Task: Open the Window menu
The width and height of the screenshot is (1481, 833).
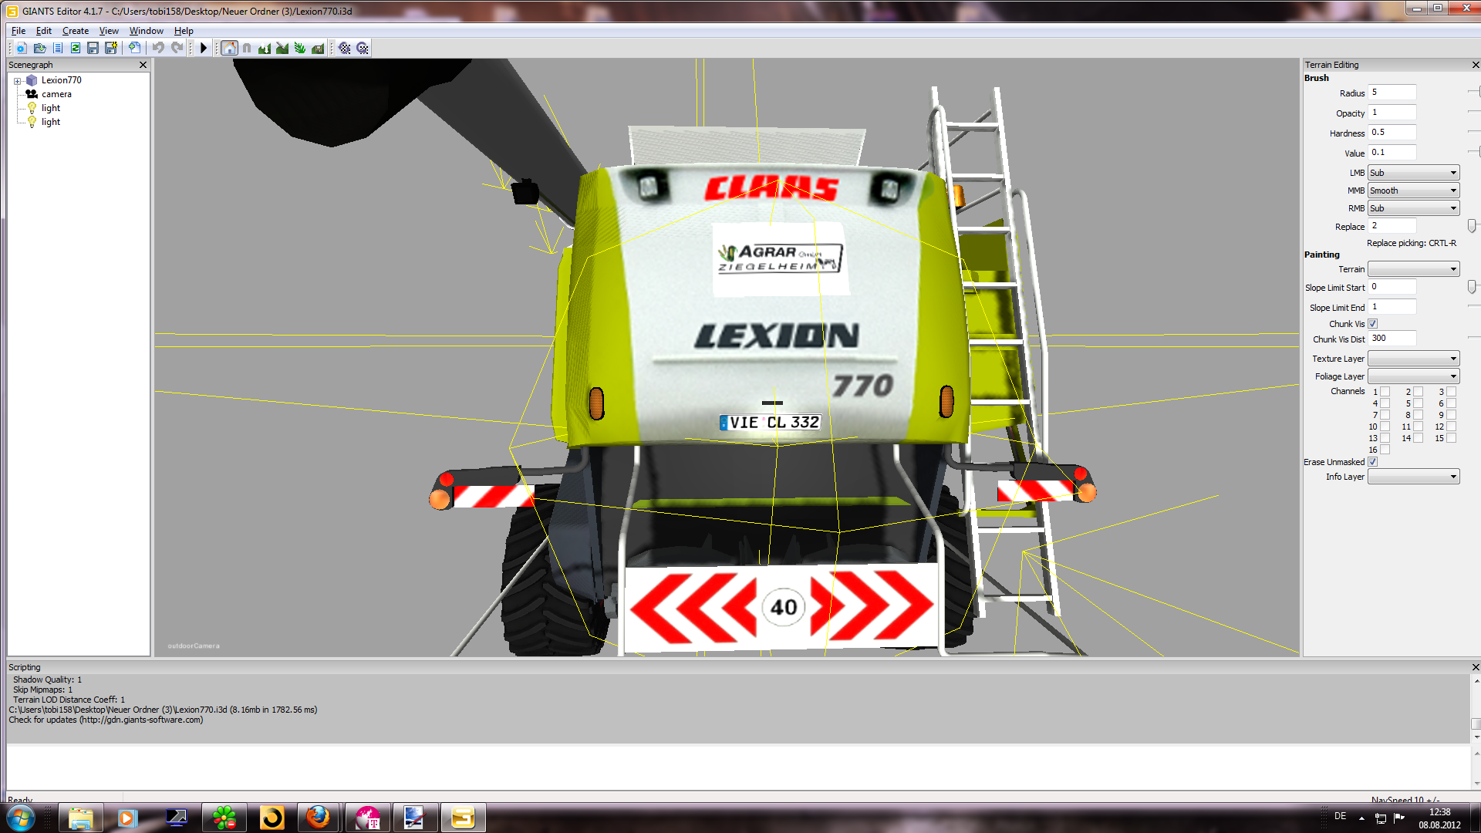Action: pyautogui.click(x=147, y=31)
